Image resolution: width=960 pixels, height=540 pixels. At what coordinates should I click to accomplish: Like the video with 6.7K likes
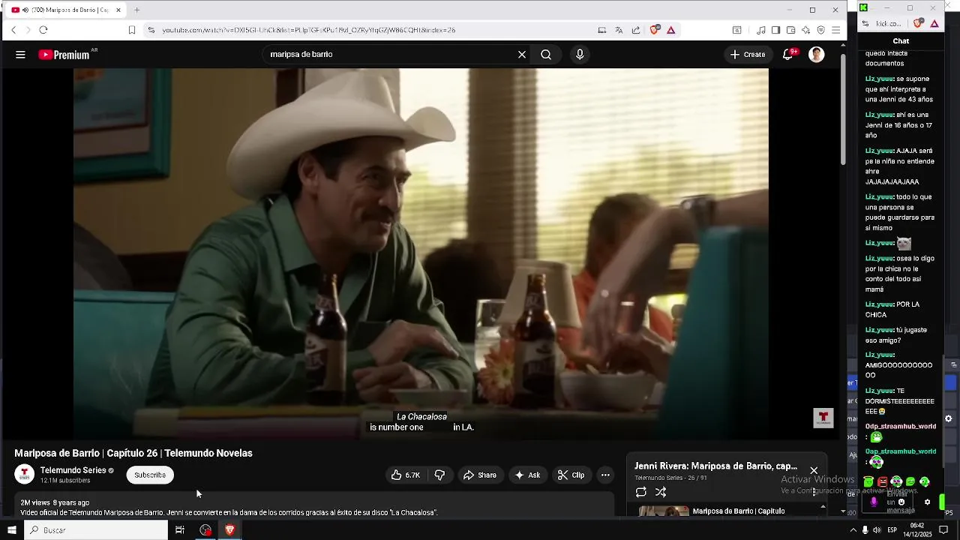coord(404,475)
